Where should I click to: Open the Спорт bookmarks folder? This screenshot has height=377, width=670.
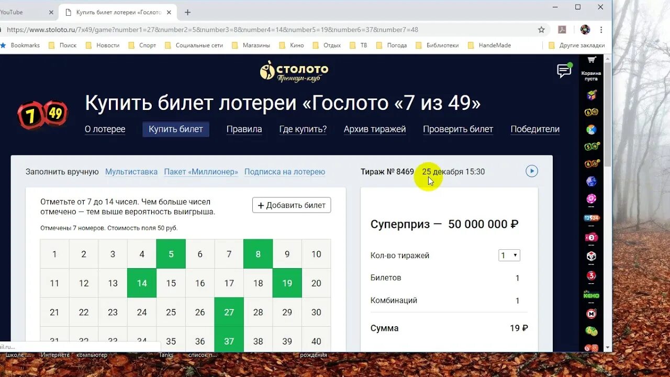click(x=142, y=46)
